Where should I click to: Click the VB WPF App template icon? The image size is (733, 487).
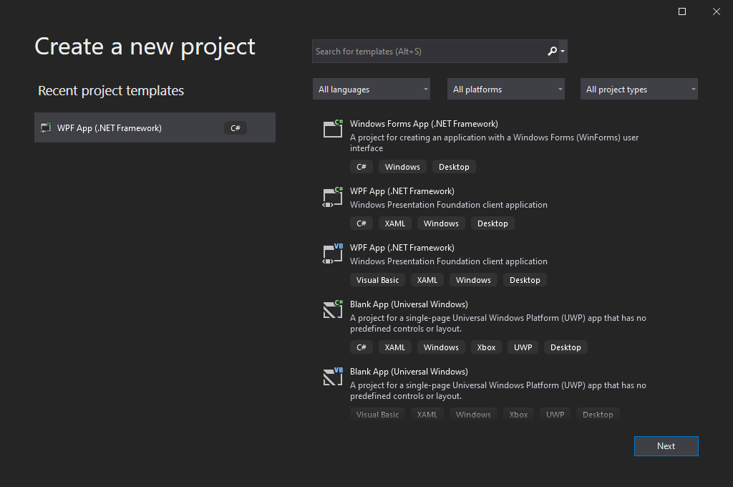coord(333,254)
